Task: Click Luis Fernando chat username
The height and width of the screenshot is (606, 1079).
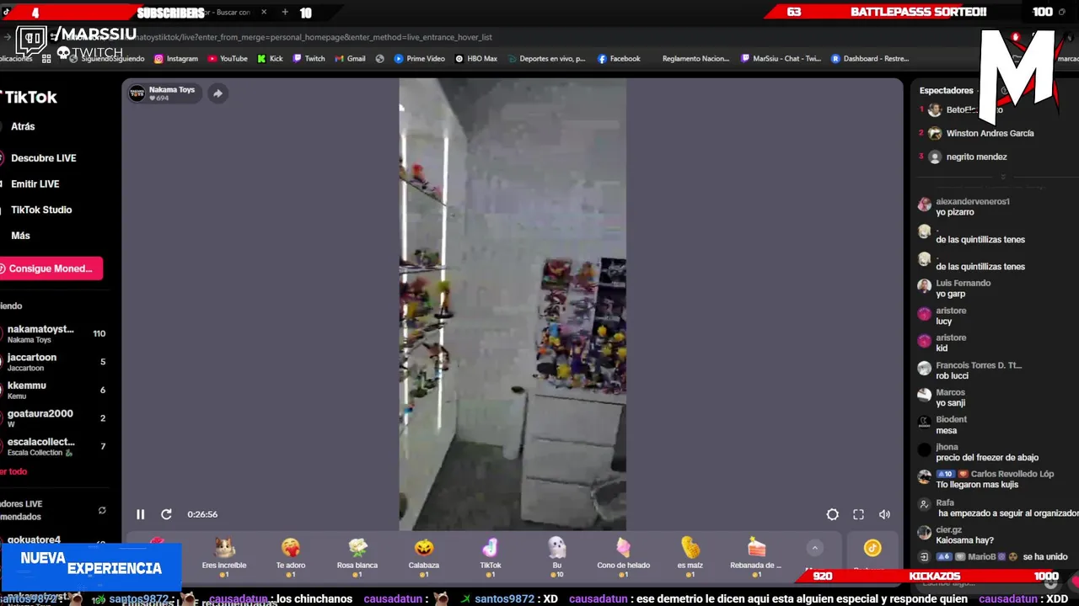Action: [963, 284]
